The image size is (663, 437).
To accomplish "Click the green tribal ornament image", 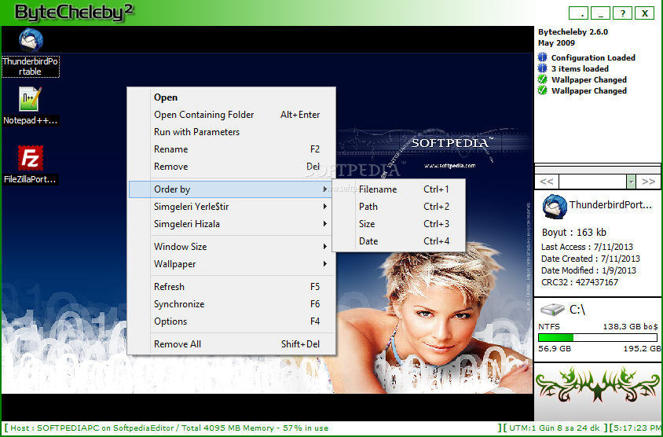I will tap(598, 384).
